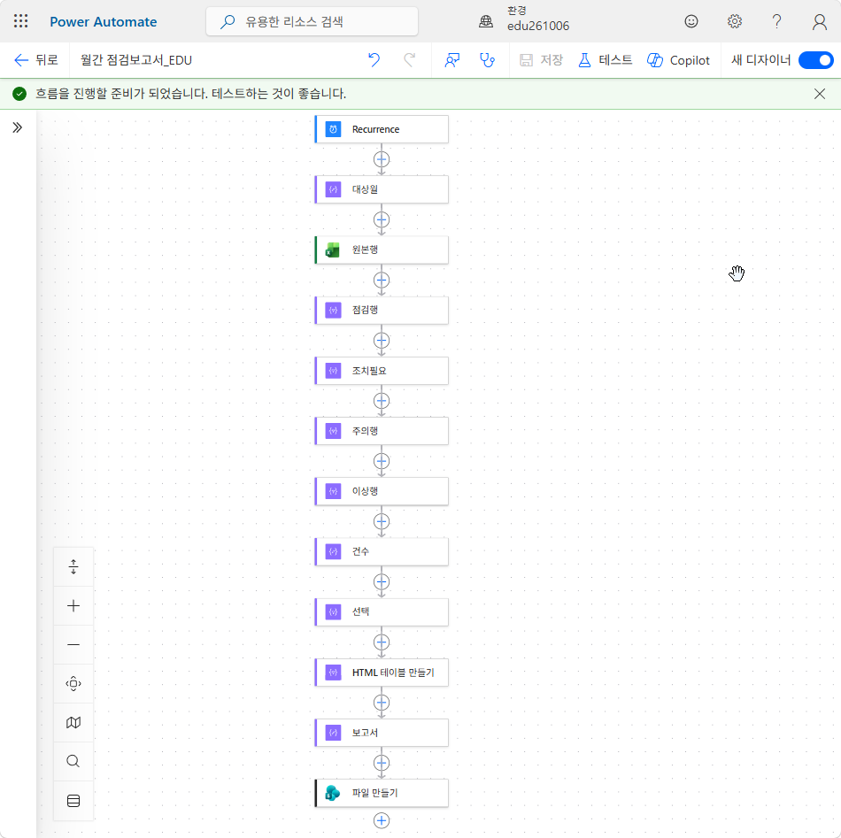Toggle the 새 디자이너 switch
Screen dimensions: 841x838
pos(815,60)
